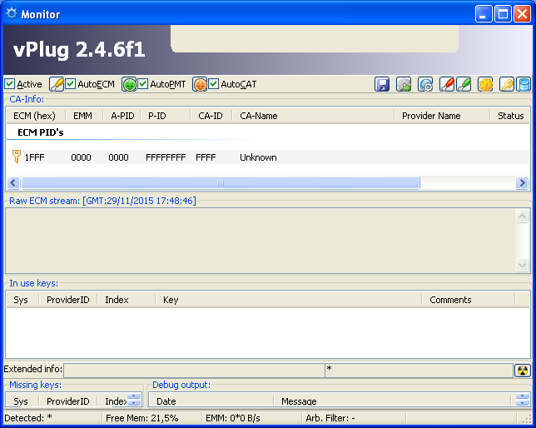Click the blue refresh settings icon
This screenshot has width=536, height=428.
425,84
